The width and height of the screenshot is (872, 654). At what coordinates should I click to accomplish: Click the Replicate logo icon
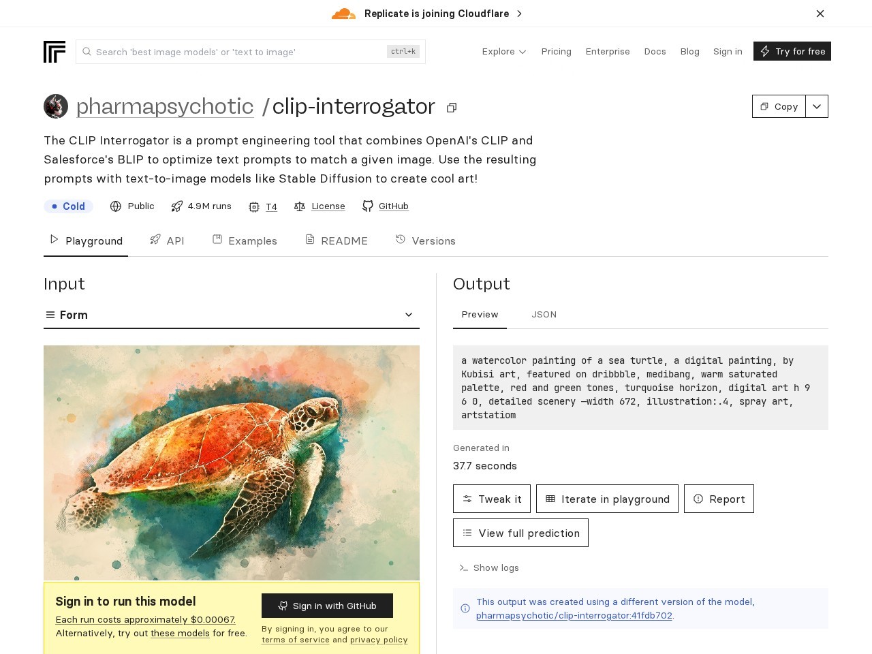(54, 52)
